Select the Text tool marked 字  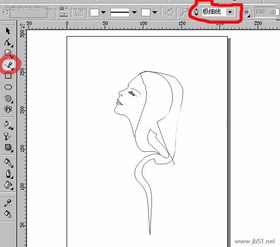click(x=8, y=109)
